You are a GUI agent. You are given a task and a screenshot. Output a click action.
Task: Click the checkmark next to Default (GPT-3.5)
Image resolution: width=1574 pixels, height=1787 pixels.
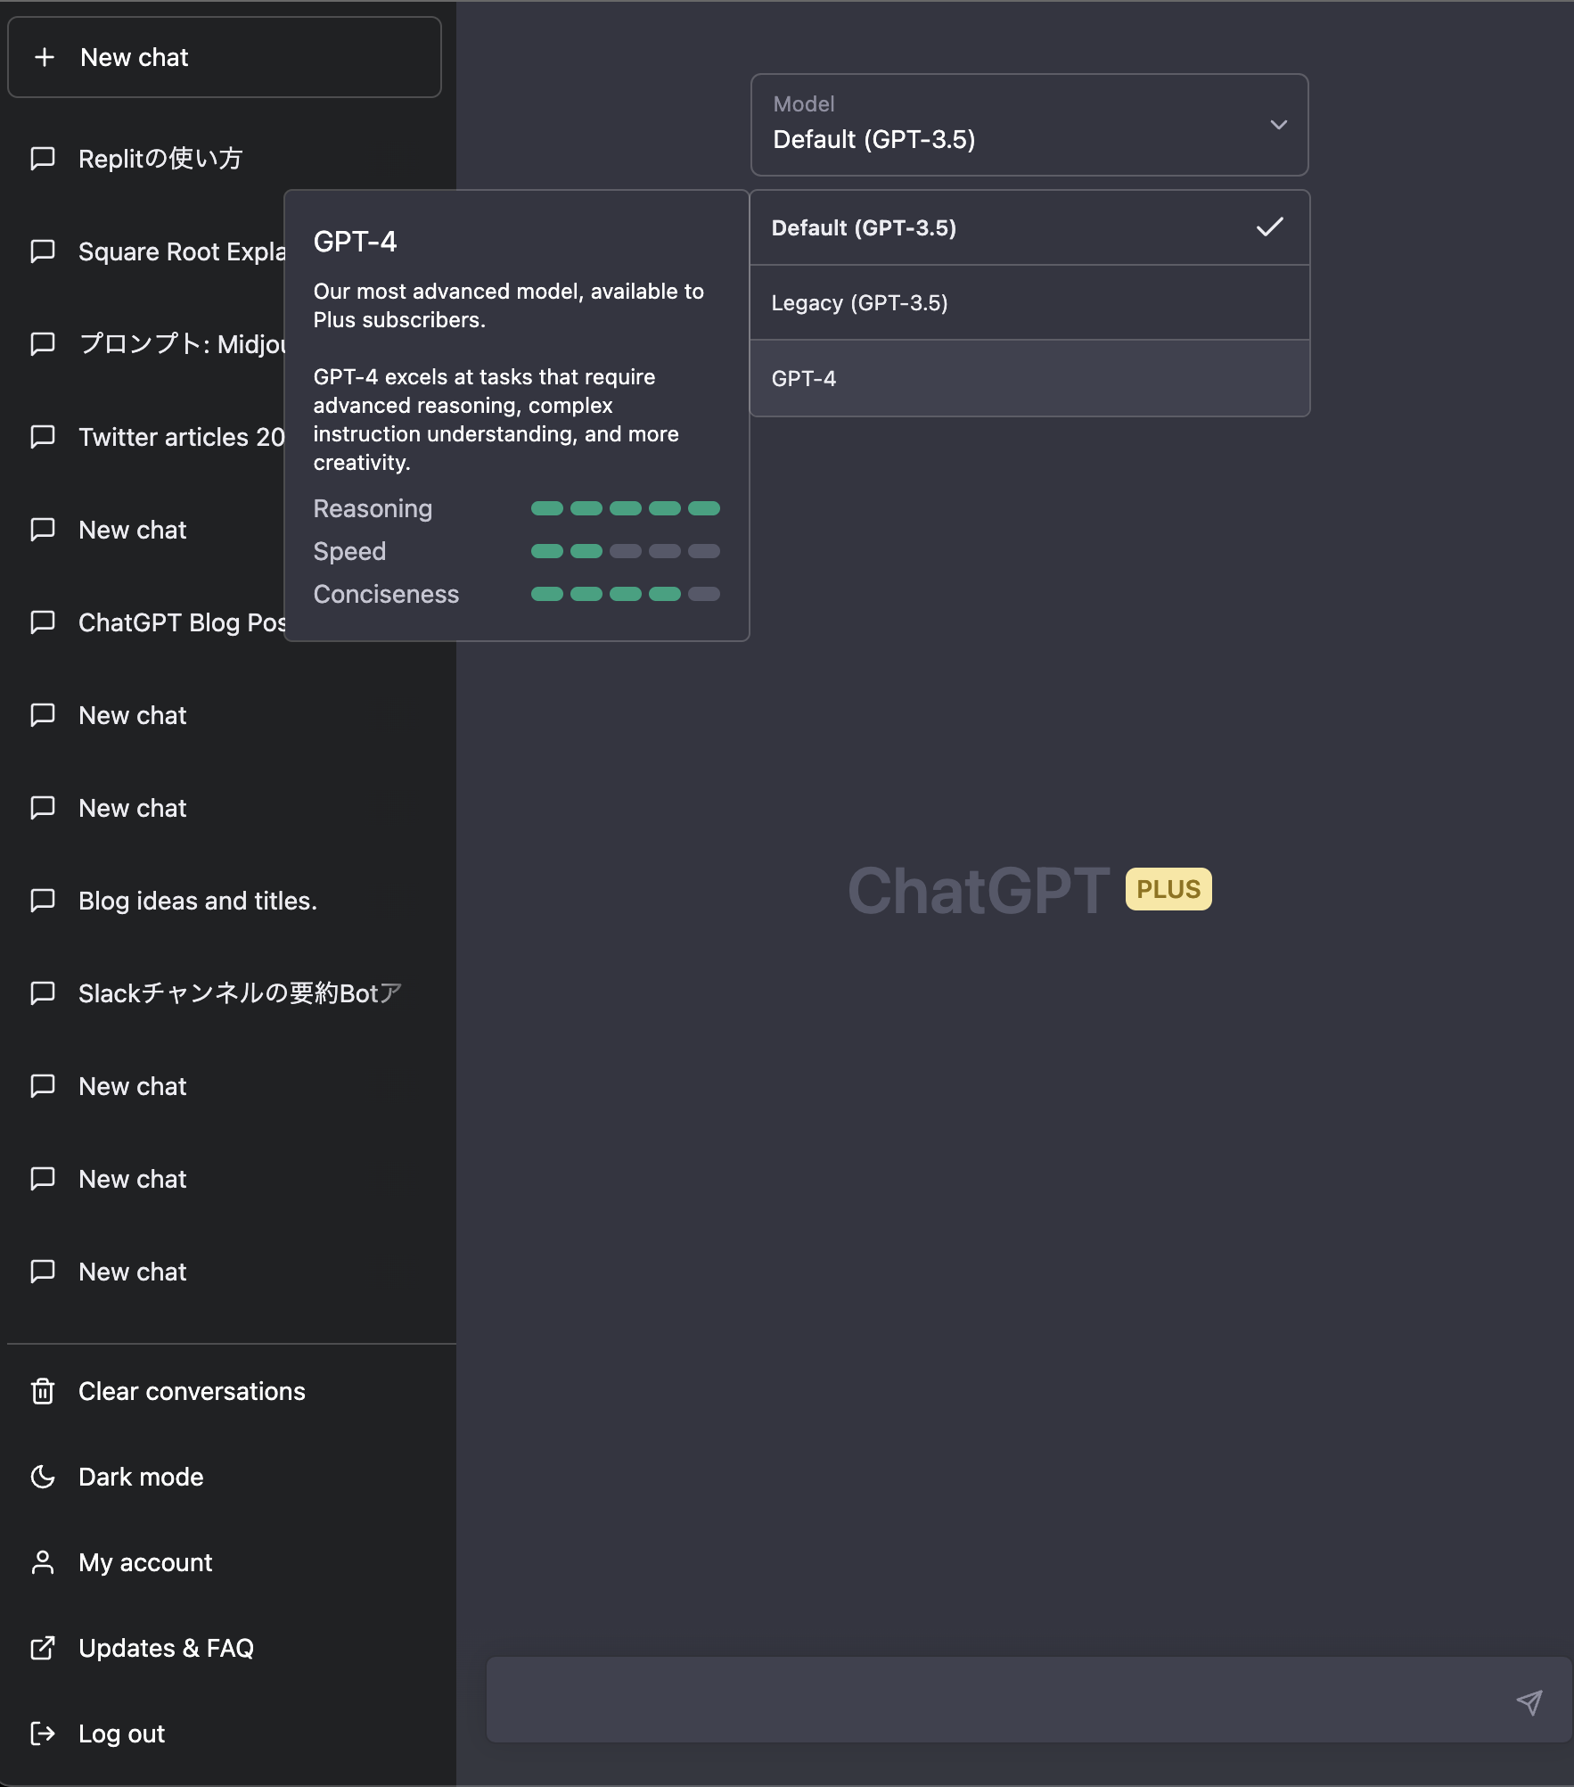click(1270, 227)
